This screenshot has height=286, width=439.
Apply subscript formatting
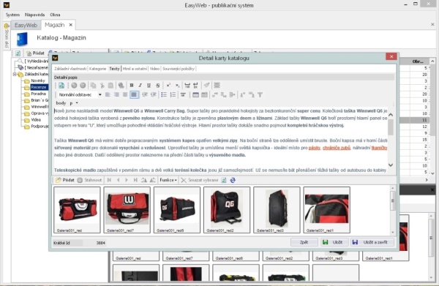pos(177,86)
